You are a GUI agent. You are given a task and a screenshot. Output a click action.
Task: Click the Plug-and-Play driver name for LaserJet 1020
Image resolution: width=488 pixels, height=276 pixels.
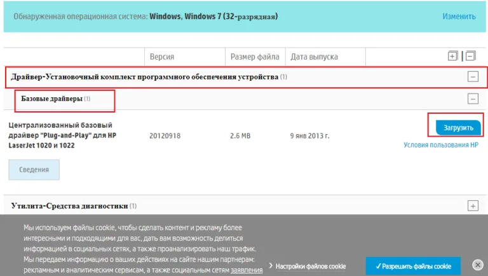(62, 135)
